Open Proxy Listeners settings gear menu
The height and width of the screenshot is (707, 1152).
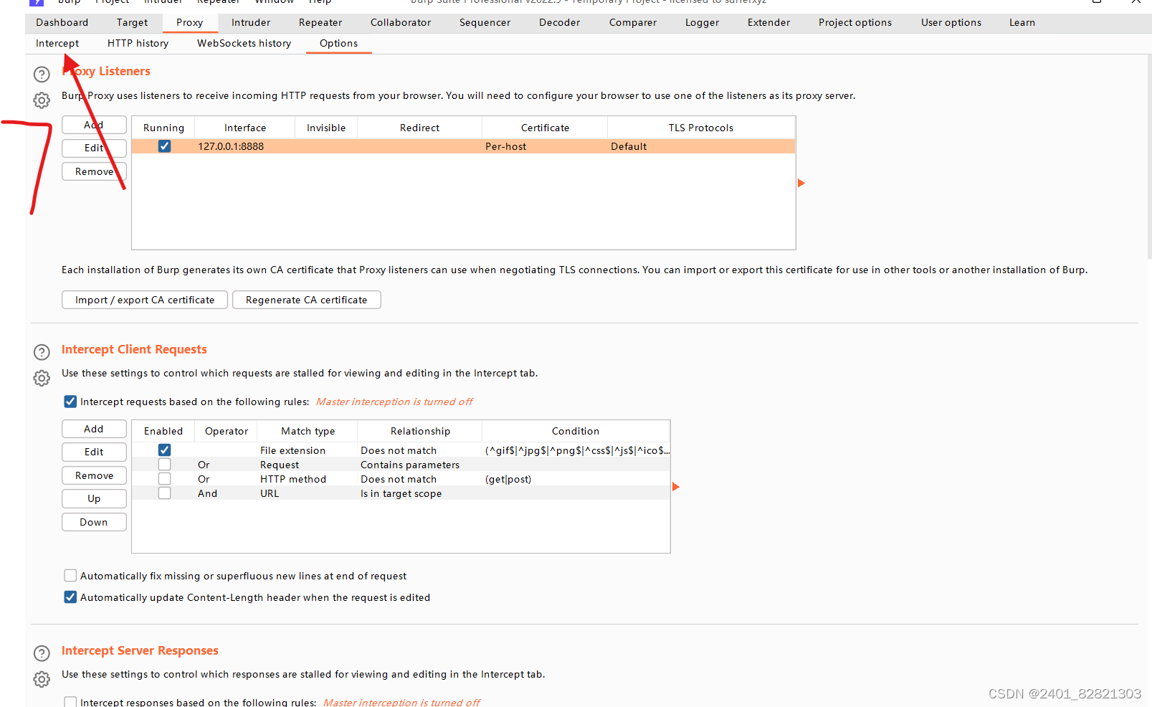tap(42, 100)
